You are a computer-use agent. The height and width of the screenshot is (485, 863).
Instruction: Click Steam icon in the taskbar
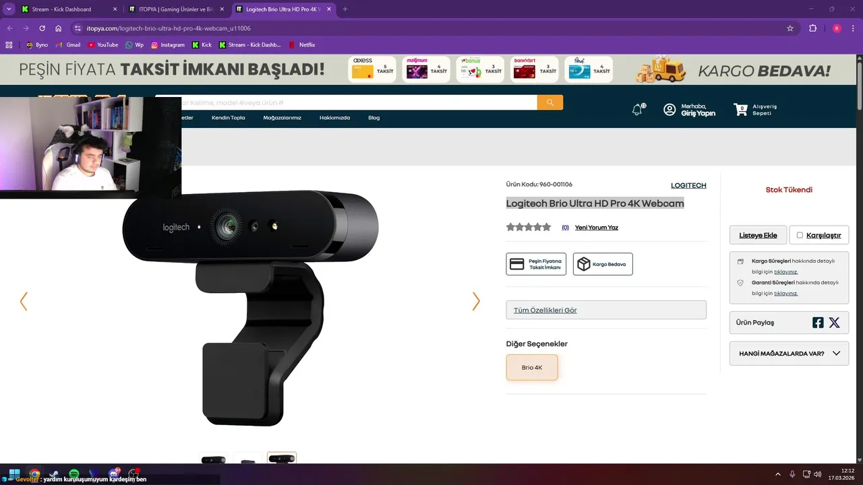pyautogui.click(x=54, y=474)
